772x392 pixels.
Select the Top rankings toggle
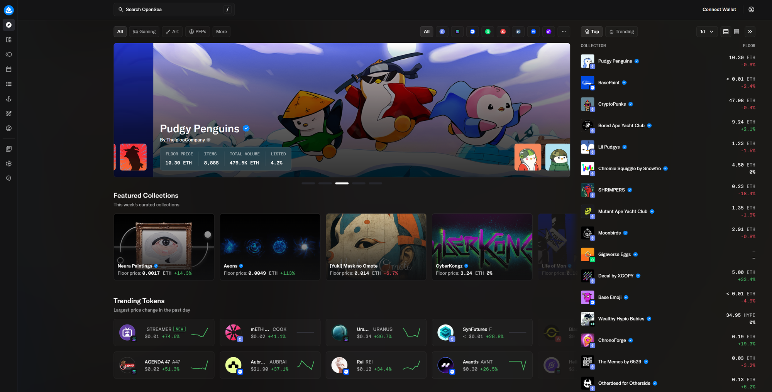pyautogui.click(x=592, y=32)
